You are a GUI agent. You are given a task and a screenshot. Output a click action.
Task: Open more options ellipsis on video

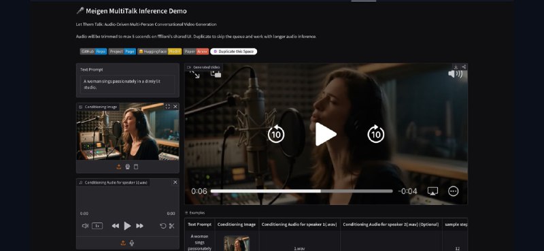coord(454,191)
